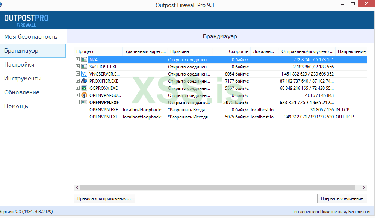The image size is (375, 218).
Task: Click the horizontal scrollbar thumb
Action: tap(218, 188)
